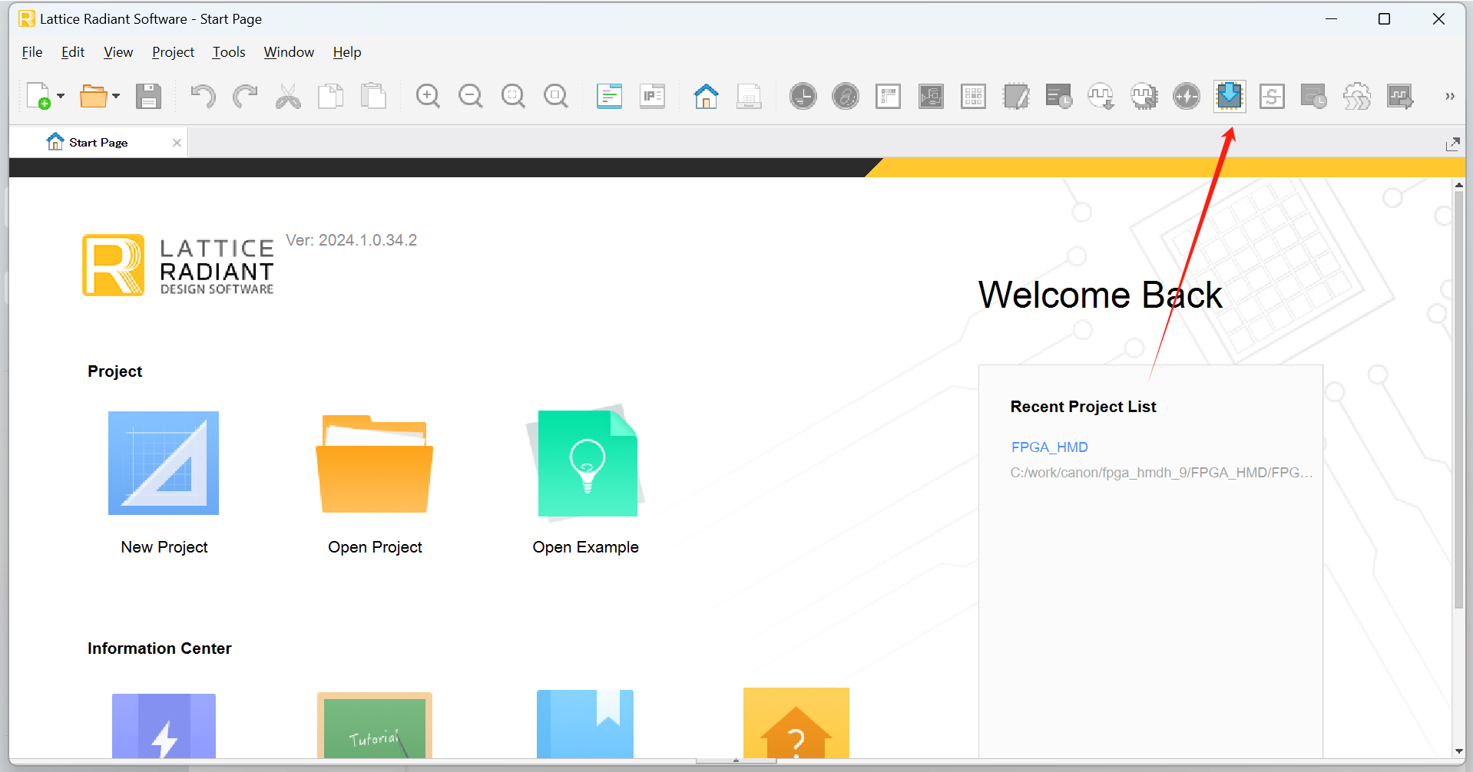
Task: Click the Open folder toolbar icon
Action: 94,96
